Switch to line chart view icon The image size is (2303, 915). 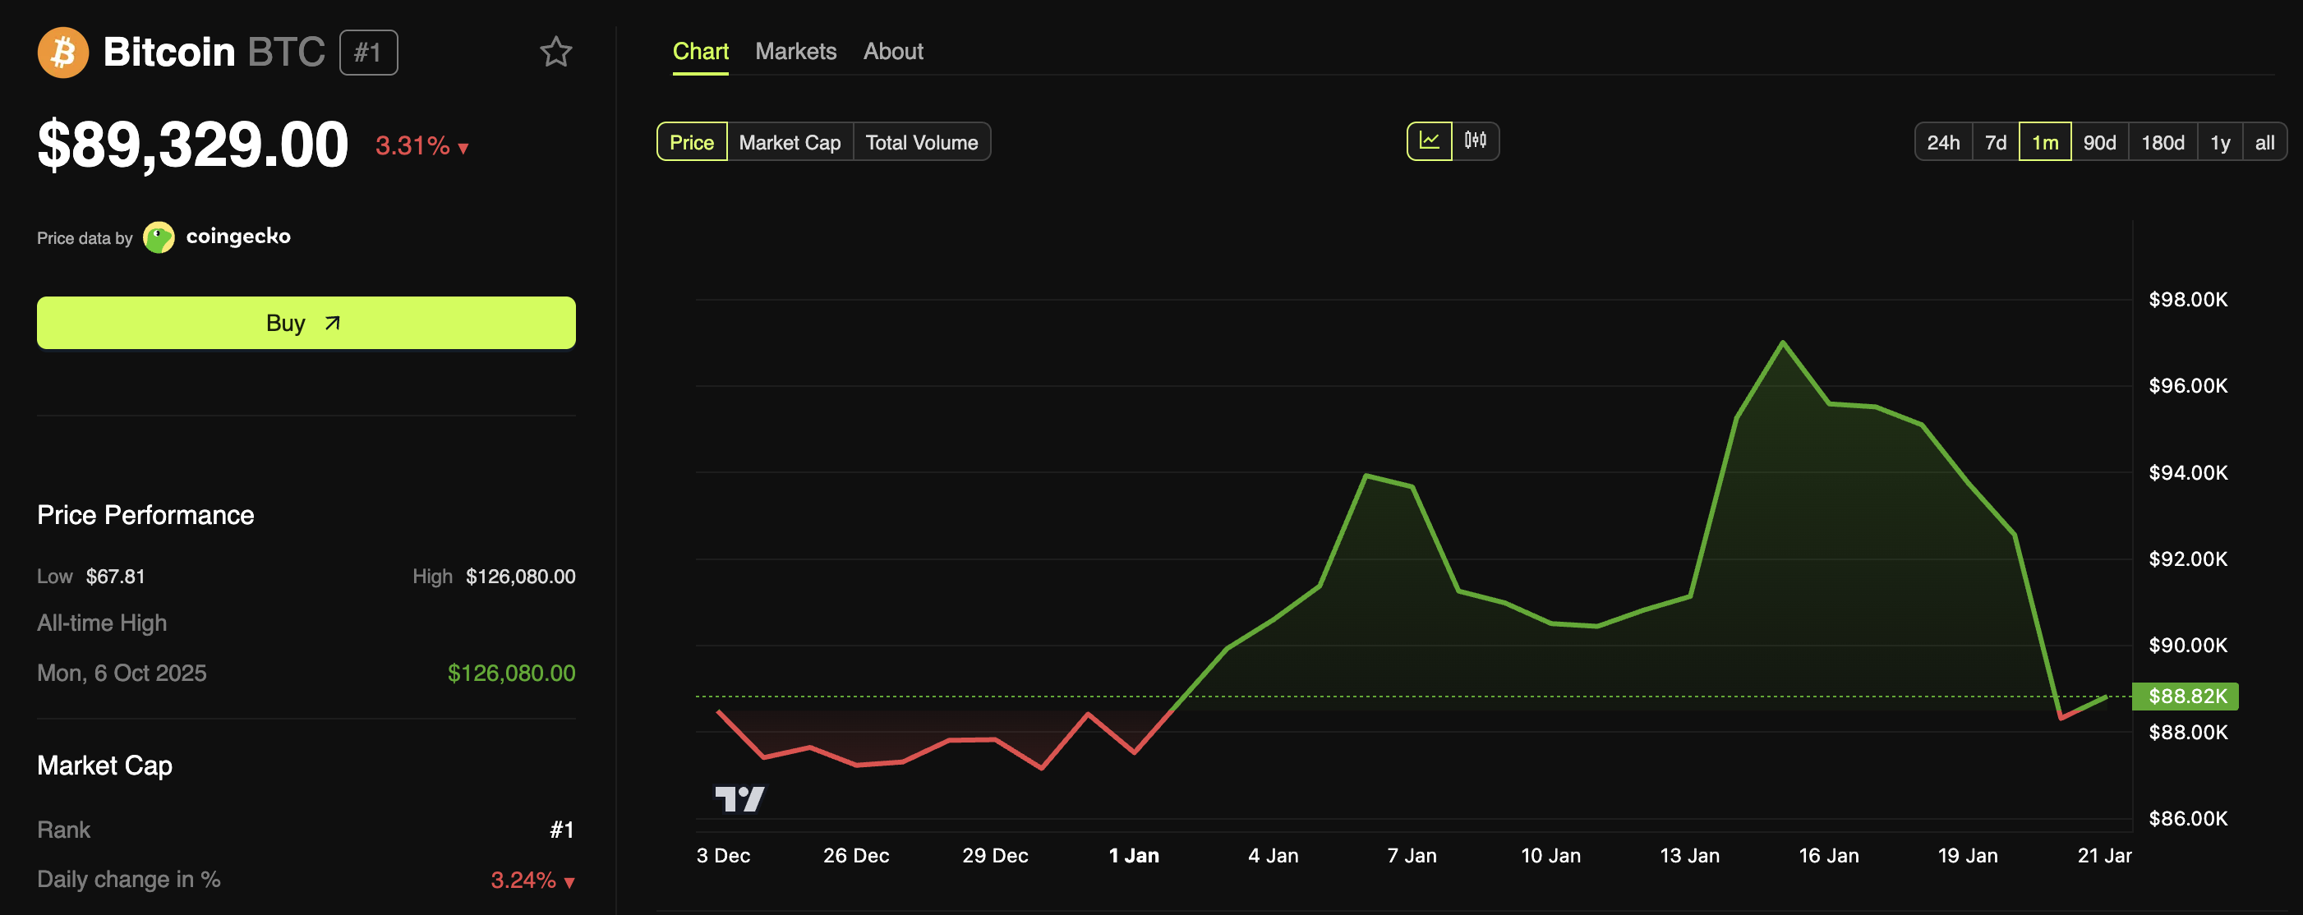(x=1429, y=141)
